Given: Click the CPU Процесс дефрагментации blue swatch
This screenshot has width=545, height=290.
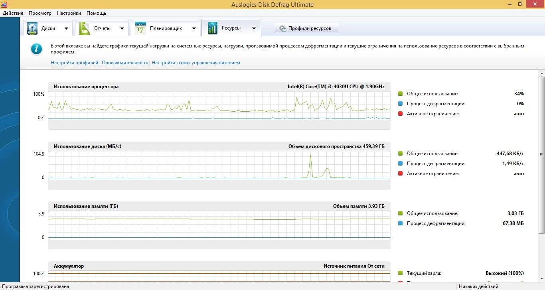Looking at the screenshot, I should tap(400, 104).
